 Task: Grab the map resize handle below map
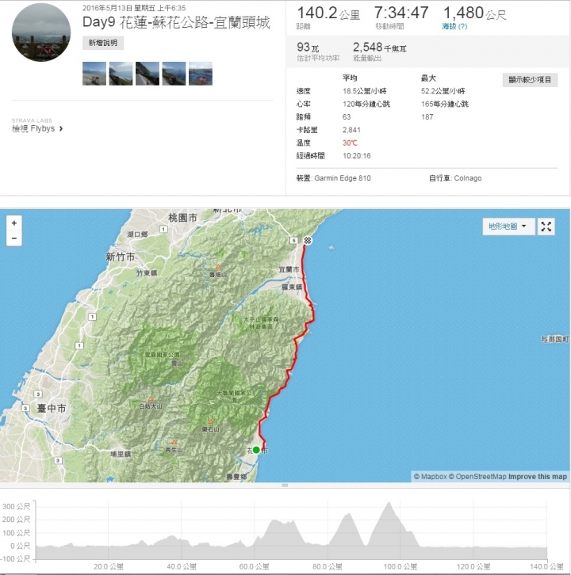tap(285, 486)
